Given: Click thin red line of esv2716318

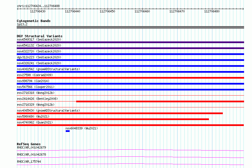Looking at the screenshot, I should [x=130, y=96].
